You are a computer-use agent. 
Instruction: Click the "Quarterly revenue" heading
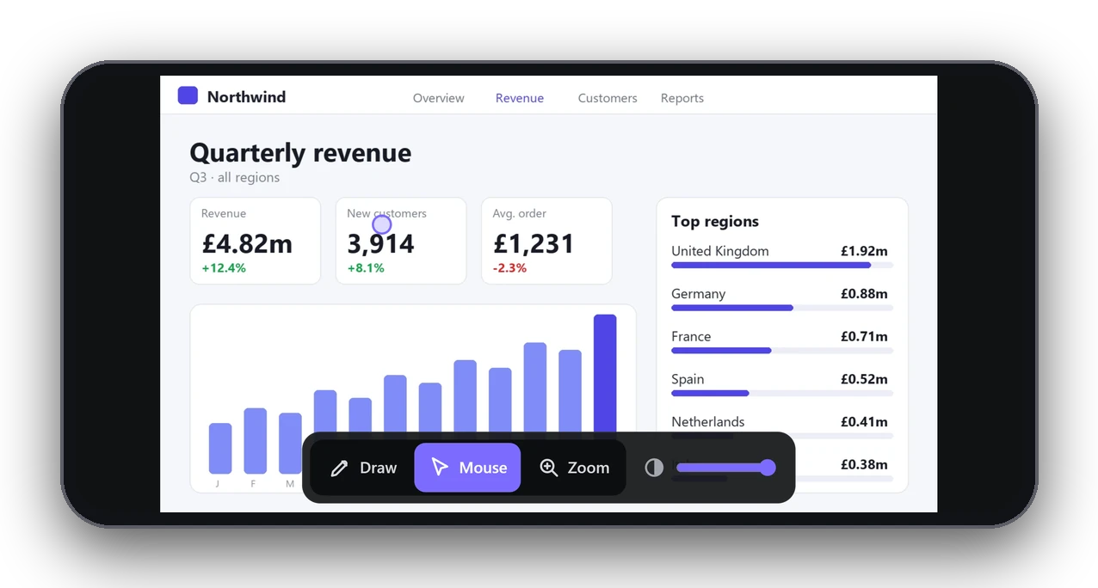300,152
